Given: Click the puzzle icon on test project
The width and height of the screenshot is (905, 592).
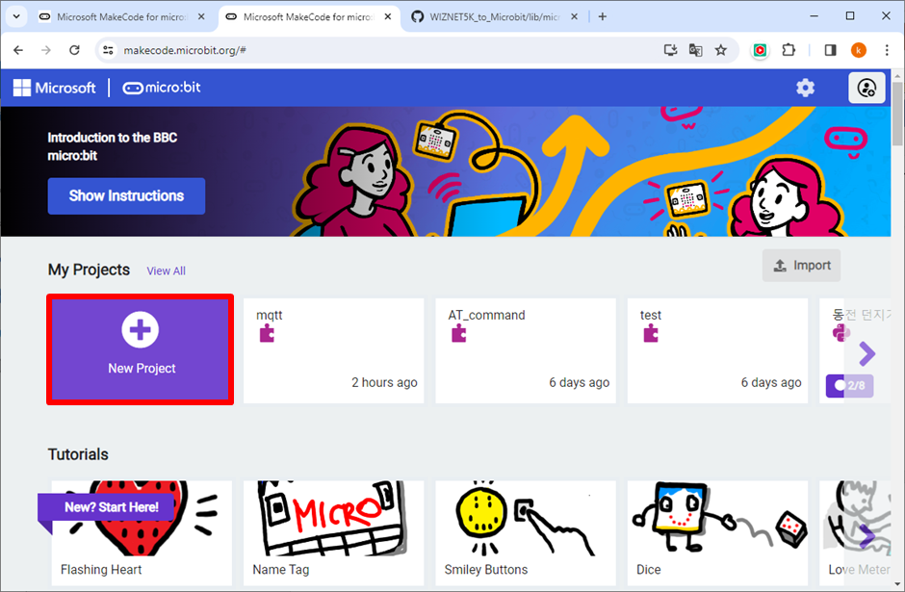Looking at the screenshot, I should [x=651, y=333].
